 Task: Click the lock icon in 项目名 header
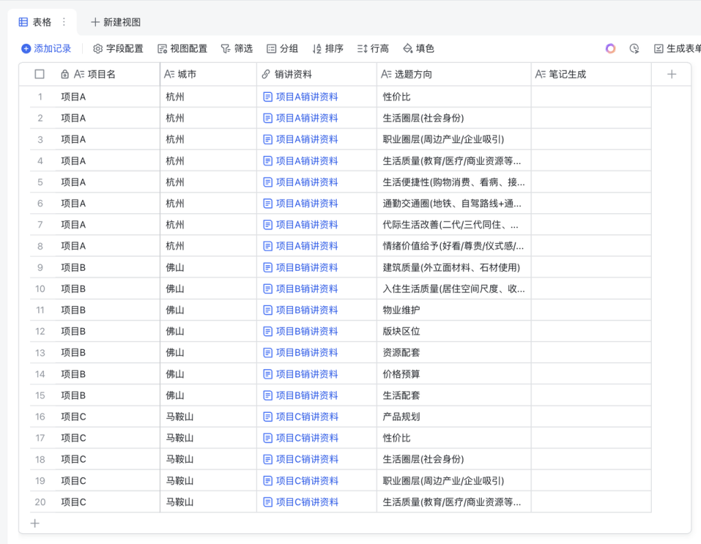tap(65, 74)
